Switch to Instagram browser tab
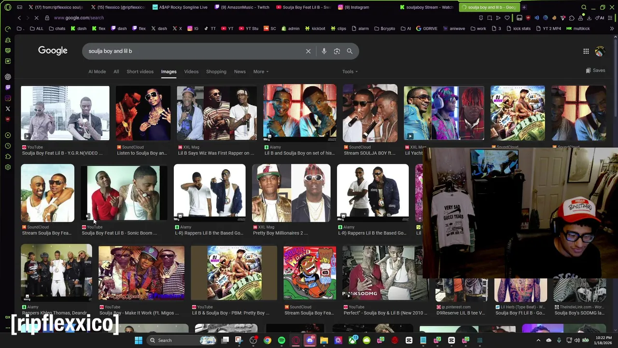This screenshot has height=348, width=618. tap(357, 7)
